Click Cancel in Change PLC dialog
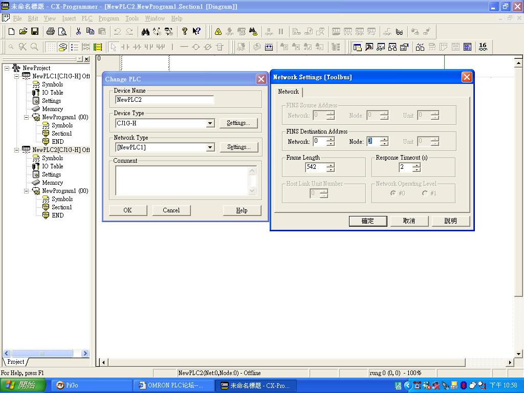 tap(171, 210)
